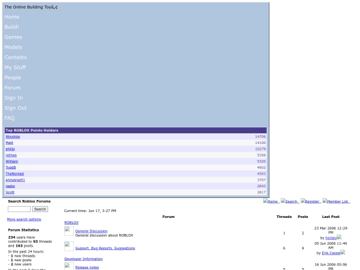Open Support, Bug Reports, Suggestions forum
Image resolution: width=360 pixels, height=270 pixels.
(x=105, y=249)
